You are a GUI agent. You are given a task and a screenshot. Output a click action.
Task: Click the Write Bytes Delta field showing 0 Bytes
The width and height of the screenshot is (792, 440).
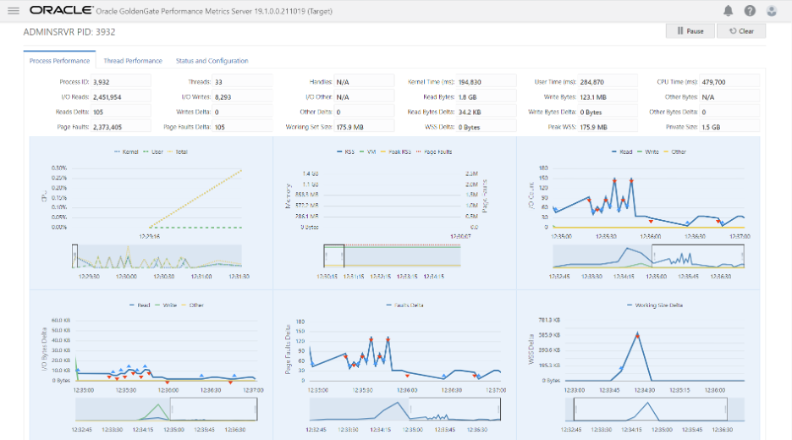click(x=608, y=112)
